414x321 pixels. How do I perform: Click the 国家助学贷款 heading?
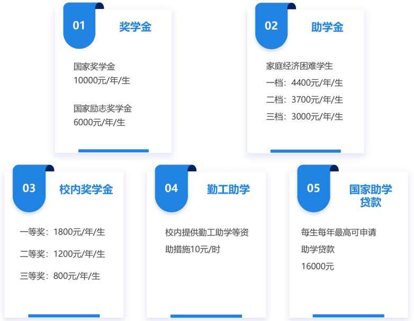pyautogui.click(x=371, y=196)
